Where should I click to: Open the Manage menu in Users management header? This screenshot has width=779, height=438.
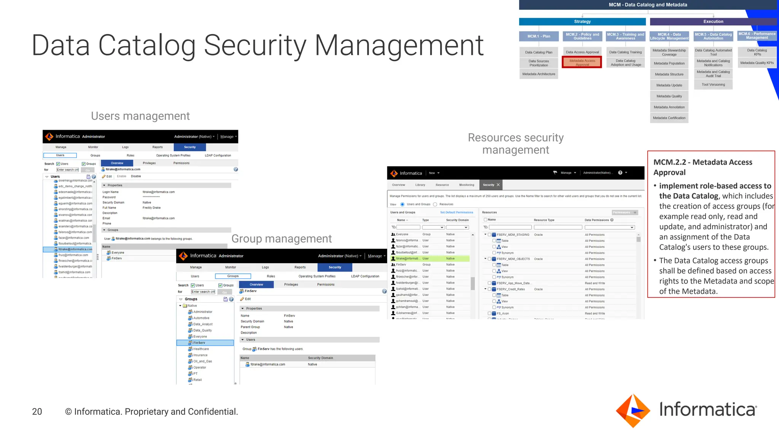pos(228,136)
